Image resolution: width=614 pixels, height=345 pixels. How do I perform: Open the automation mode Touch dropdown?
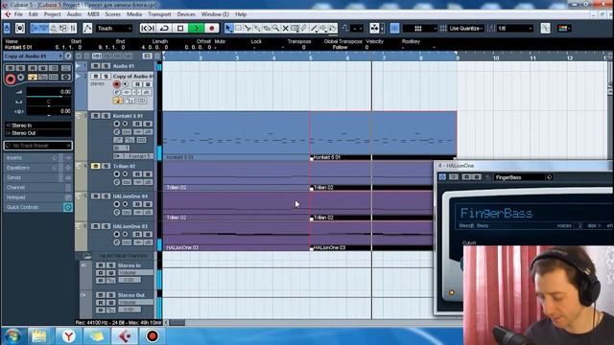114,28
